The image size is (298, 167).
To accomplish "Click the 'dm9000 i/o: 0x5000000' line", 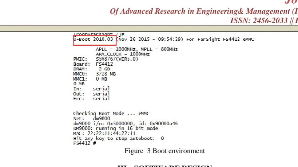I will [126, 123].
